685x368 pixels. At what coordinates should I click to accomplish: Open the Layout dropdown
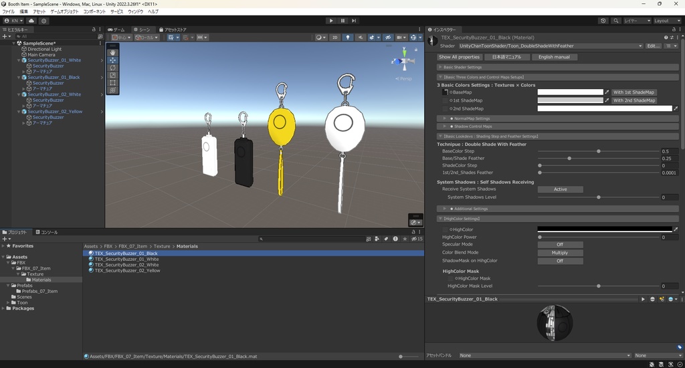pyautogui.click(x=666, y=21)
